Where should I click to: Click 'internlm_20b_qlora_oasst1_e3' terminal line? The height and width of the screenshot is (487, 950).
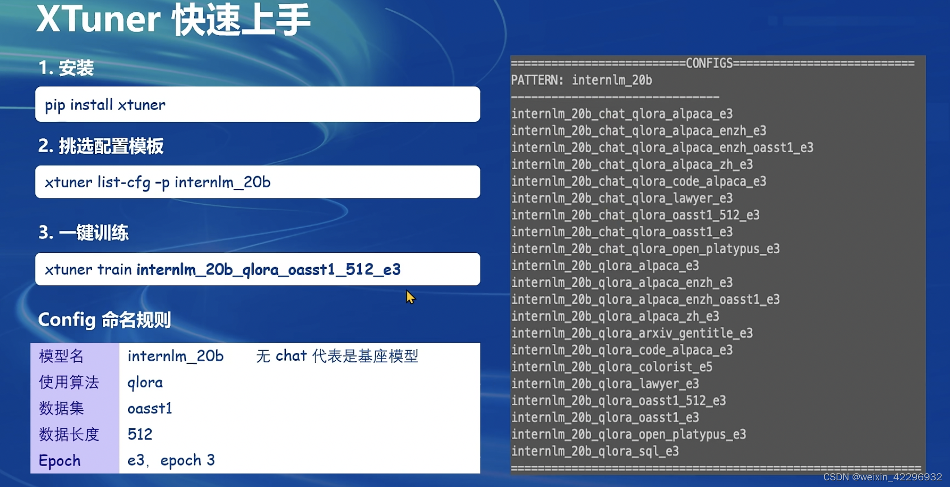pos(605,418)
